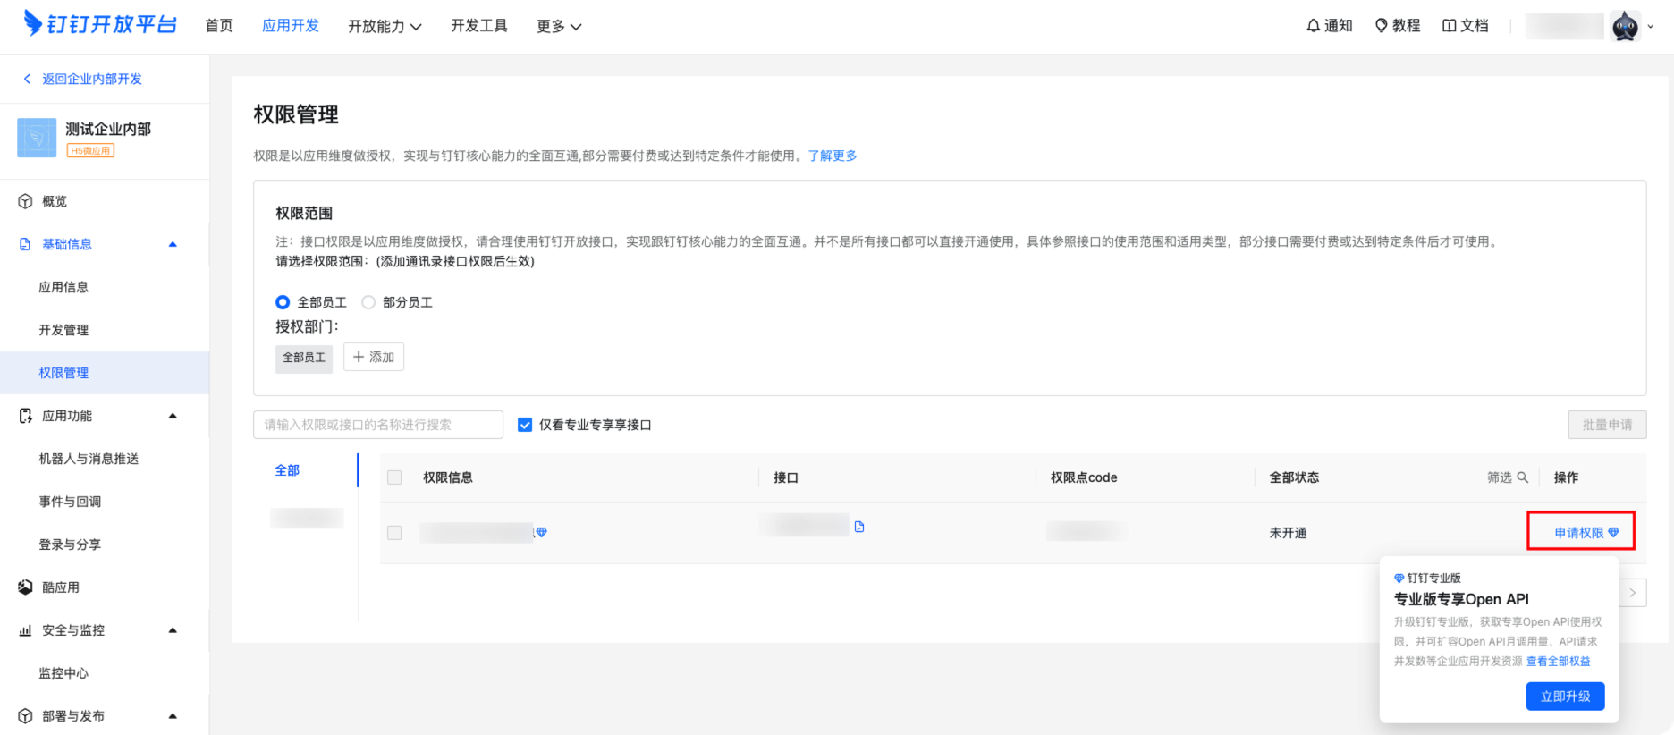Click the diamond icon in the permission row
This screenshot has height=735, width=1674.
(x=542, y=533)
